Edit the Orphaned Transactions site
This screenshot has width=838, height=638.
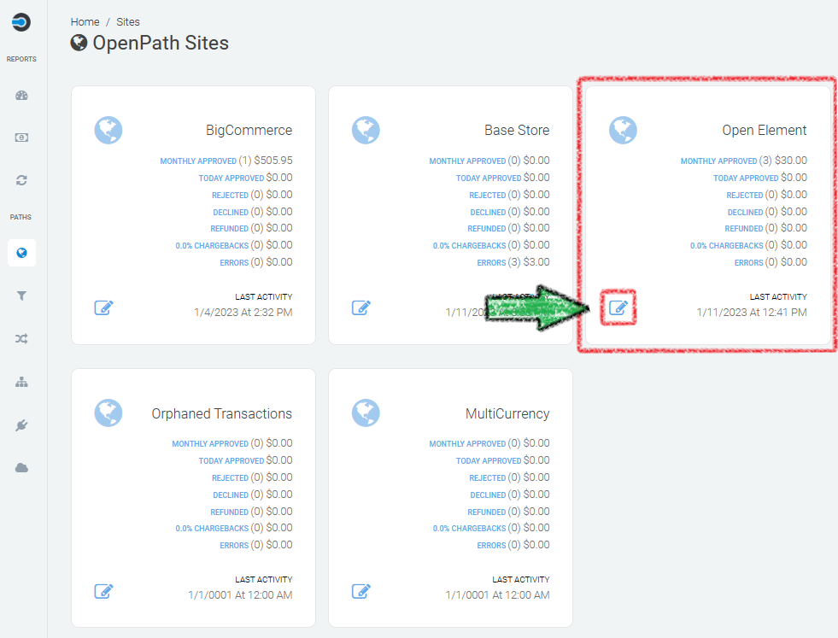tap(103, 591)
